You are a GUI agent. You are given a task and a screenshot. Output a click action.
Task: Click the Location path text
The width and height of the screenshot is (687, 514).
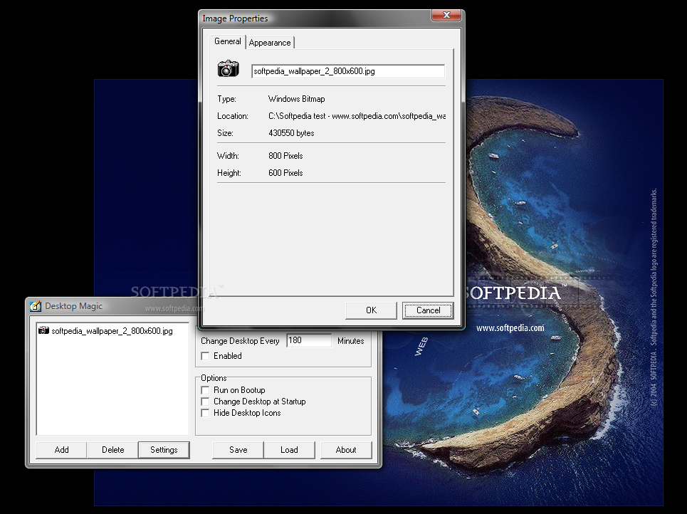click(x=357, y=116)
